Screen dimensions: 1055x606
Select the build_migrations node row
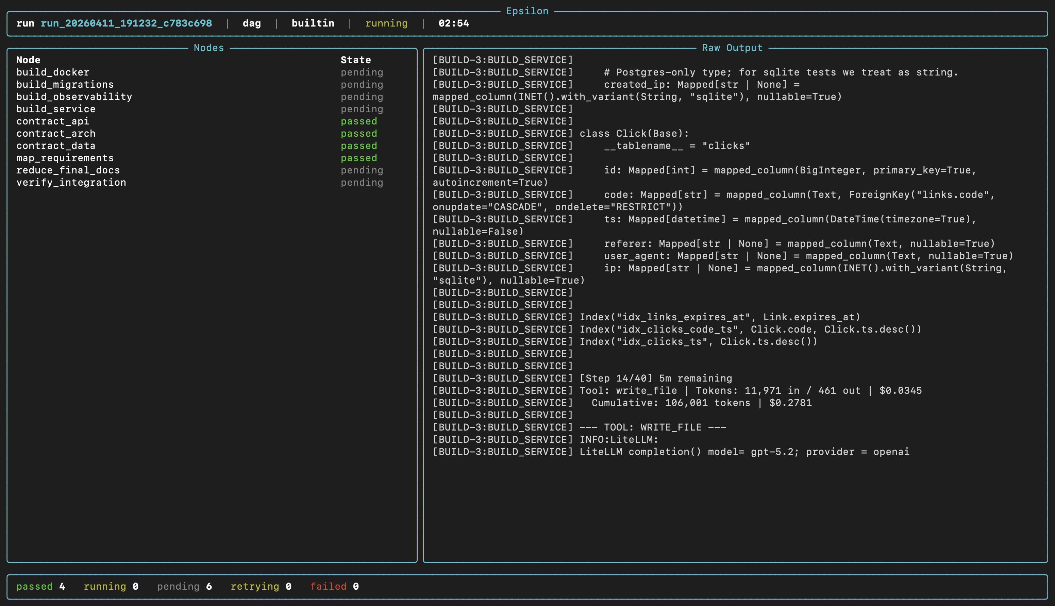[200, 84]
